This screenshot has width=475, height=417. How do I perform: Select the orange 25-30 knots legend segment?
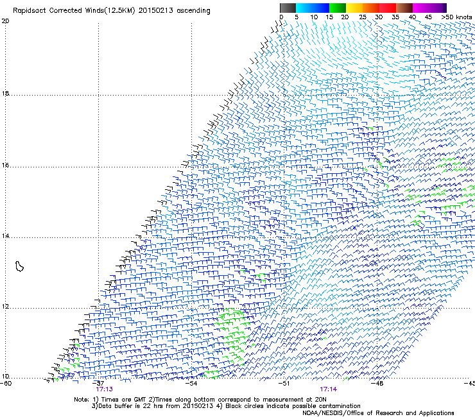[371, 8]
